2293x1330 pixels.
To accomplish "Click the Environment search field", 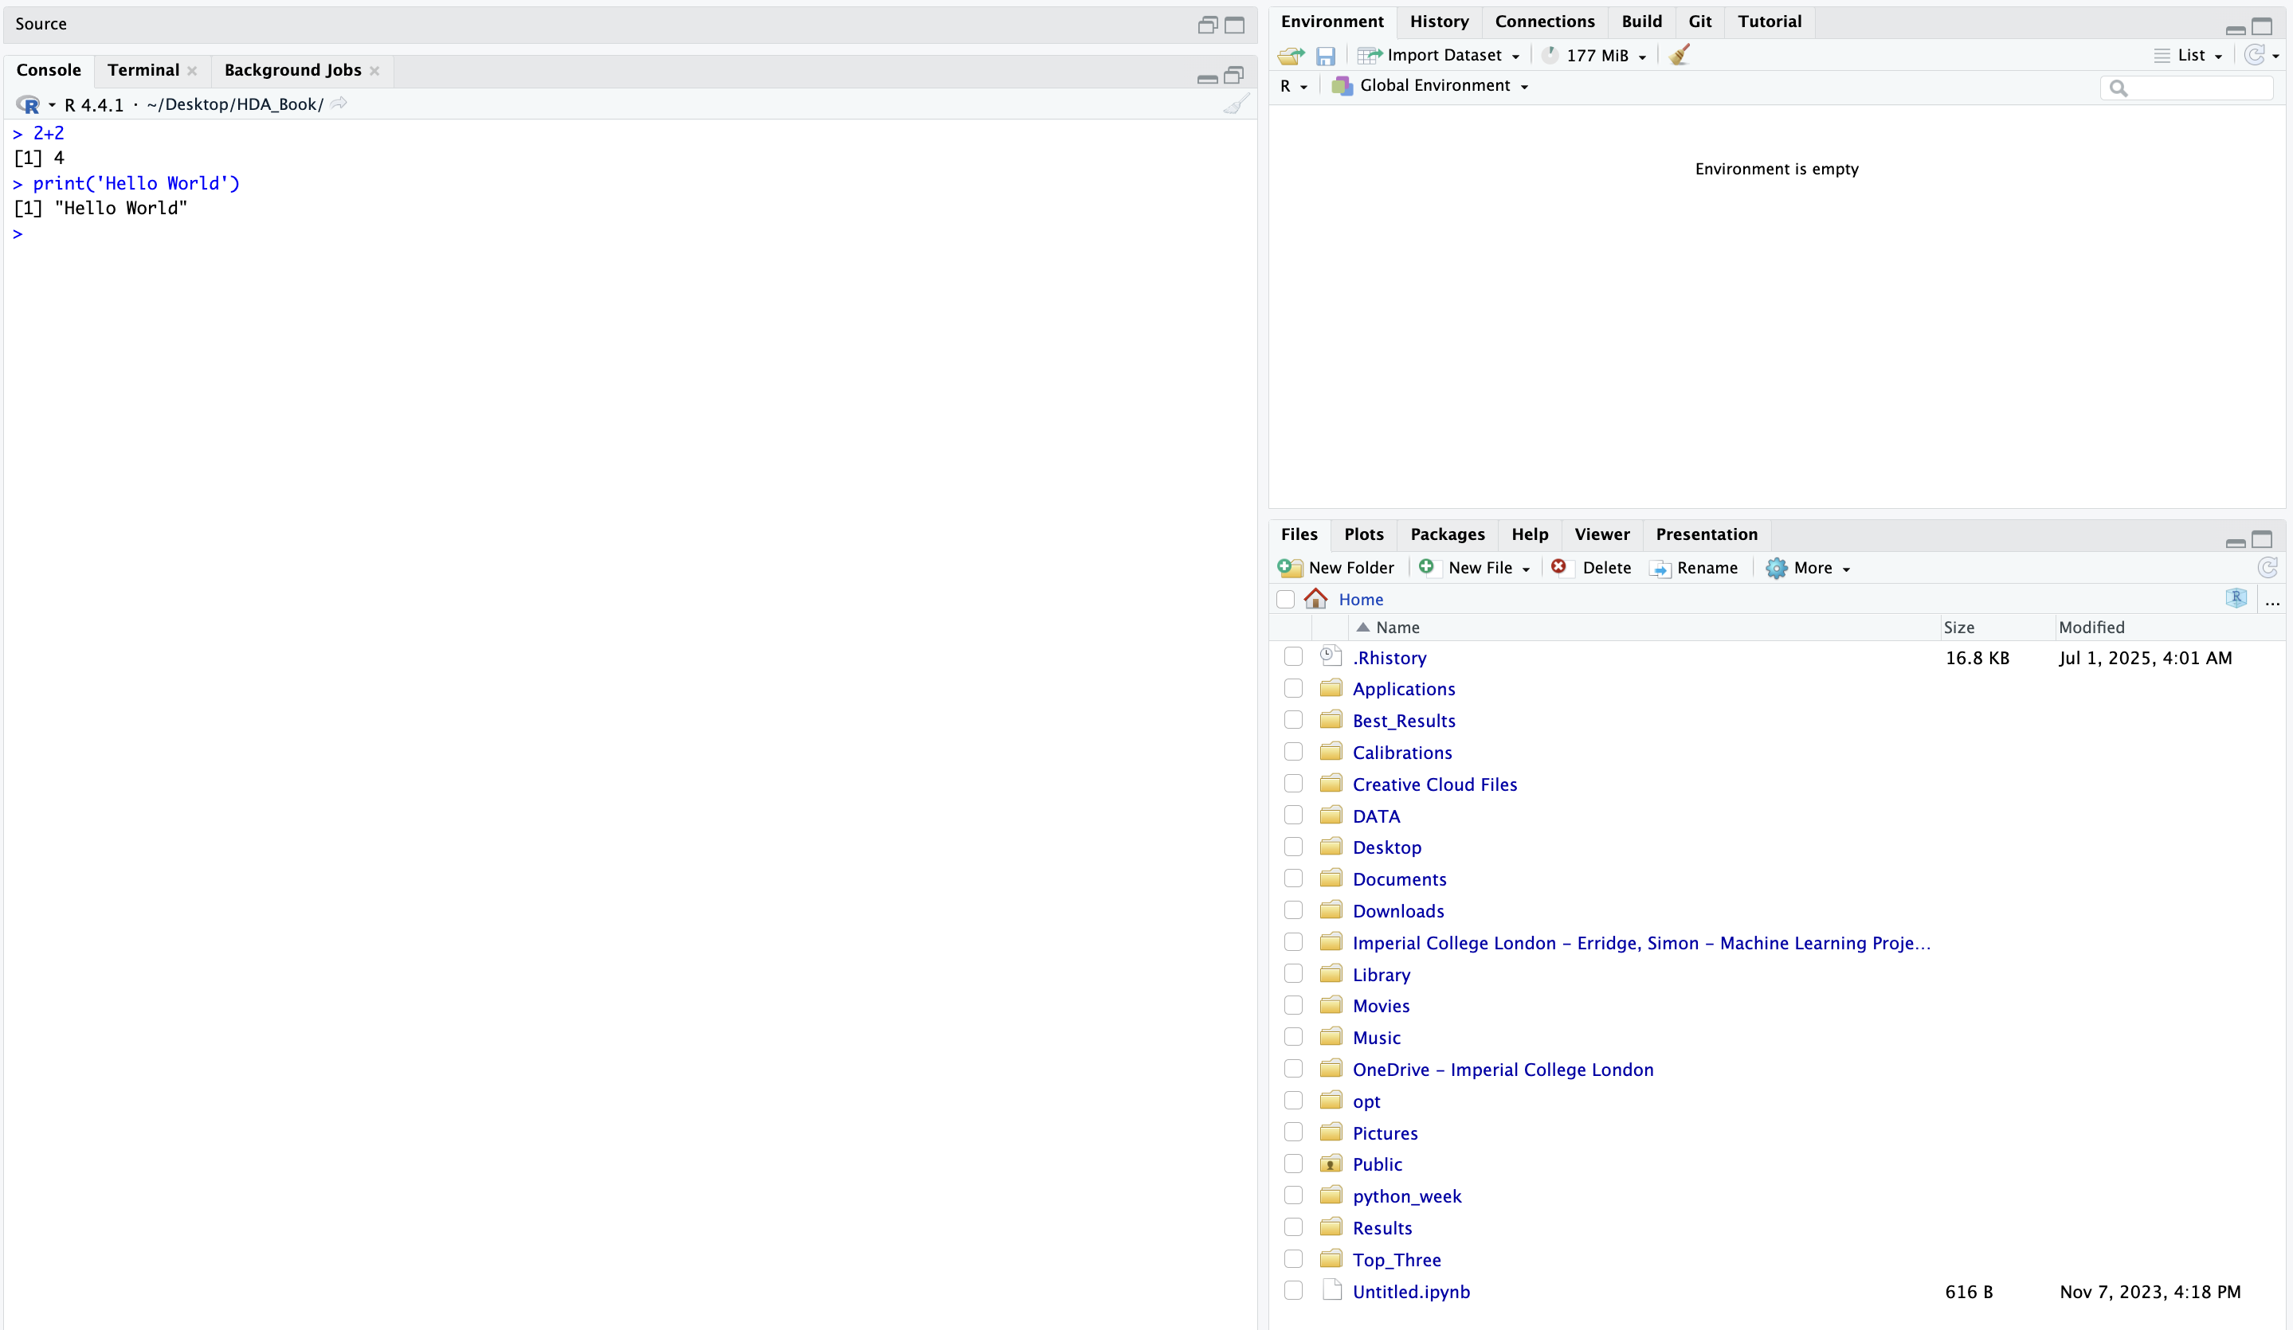I will [x=2186, y=88].
